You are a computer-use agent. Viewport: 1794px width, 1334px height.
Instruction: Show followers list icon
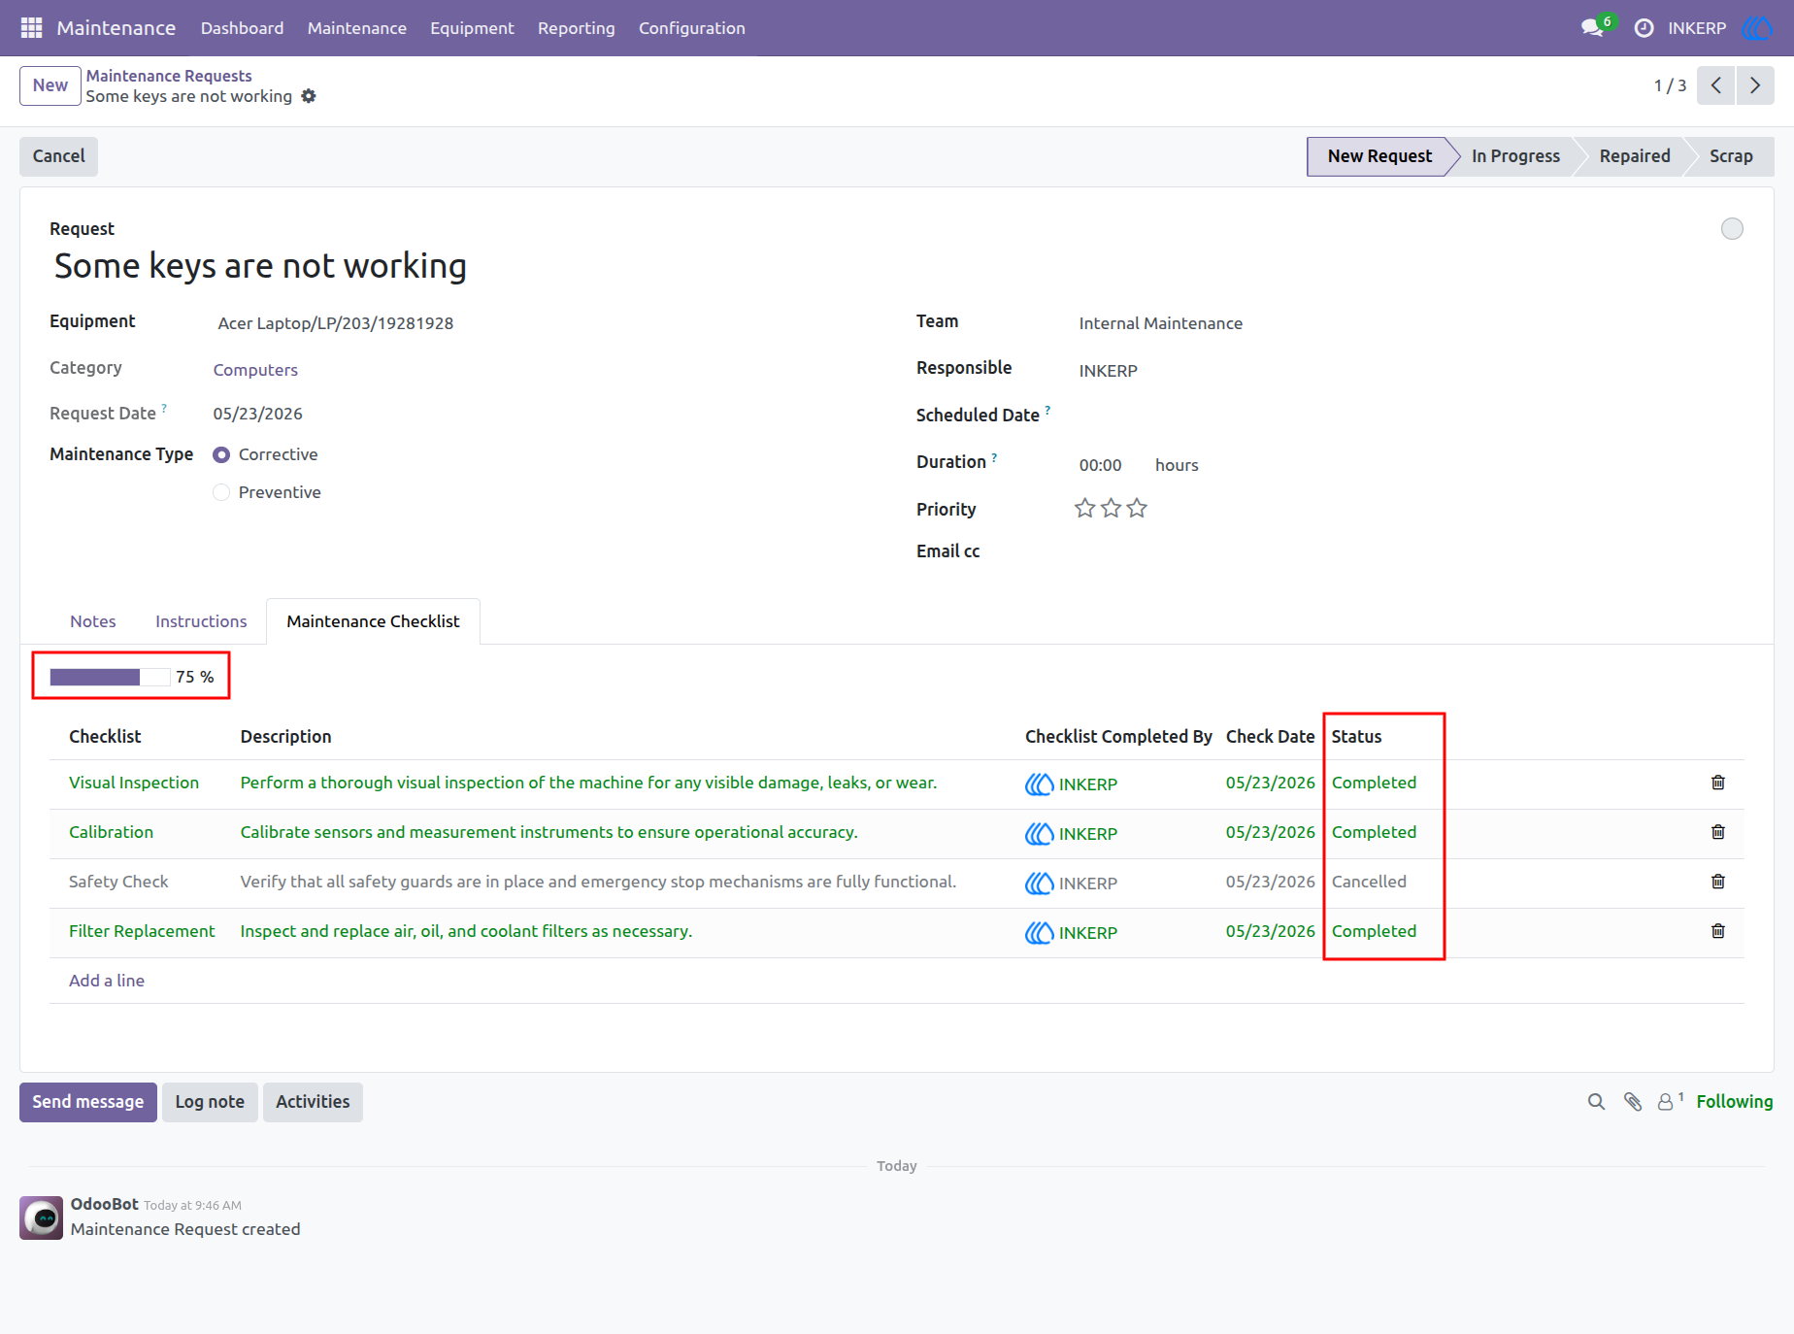[x=1670, y=1101]
